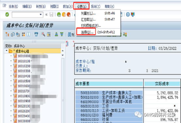Select cost center 10010500 in tree
Image resolution: width=181 pixels, height=123 pixels.
(x=24, y=81)
